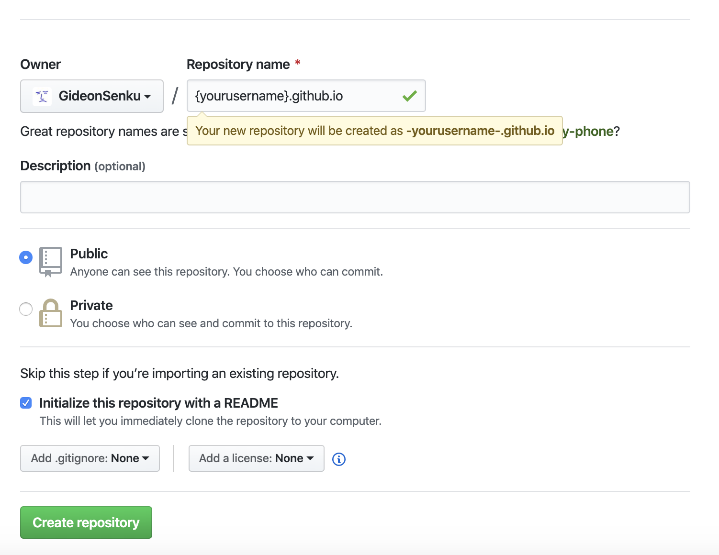Click the Private option label

click(x=91, y=305)
